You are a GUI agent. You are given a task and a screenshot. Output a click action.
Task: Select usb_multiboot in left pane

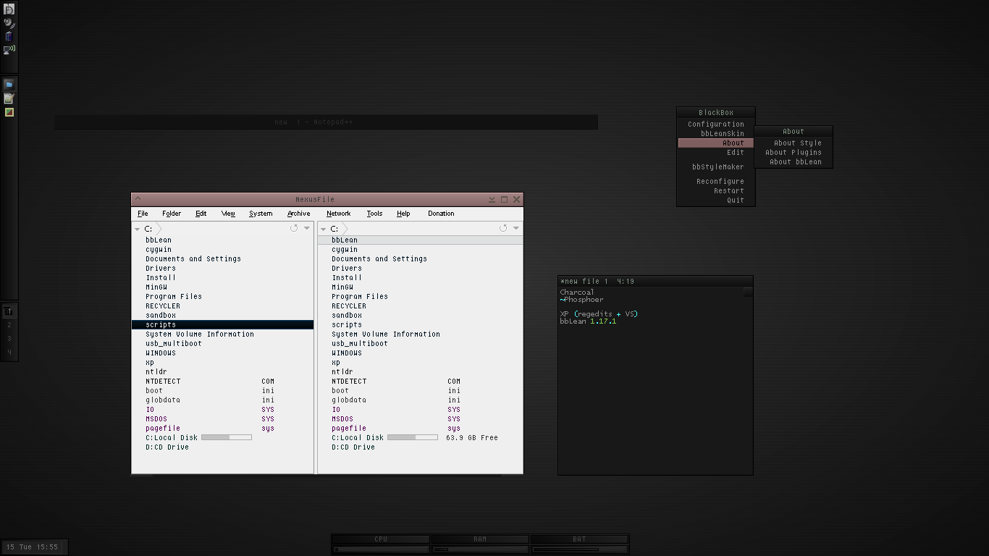(223, 343)
